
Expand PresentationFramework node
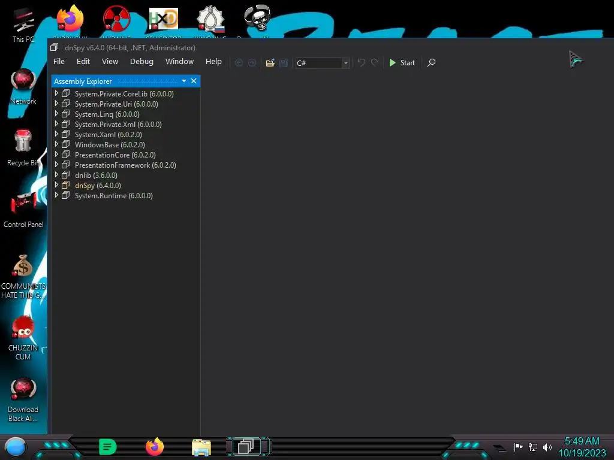tap(56, 164)
